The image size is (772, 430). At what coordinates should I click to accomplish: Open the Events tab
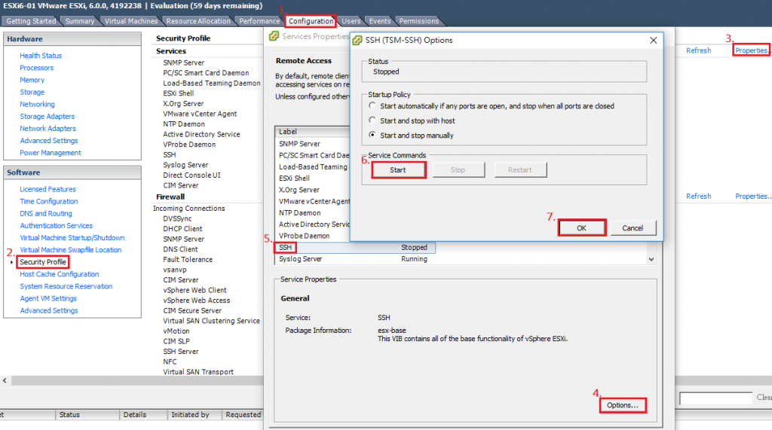380,21
